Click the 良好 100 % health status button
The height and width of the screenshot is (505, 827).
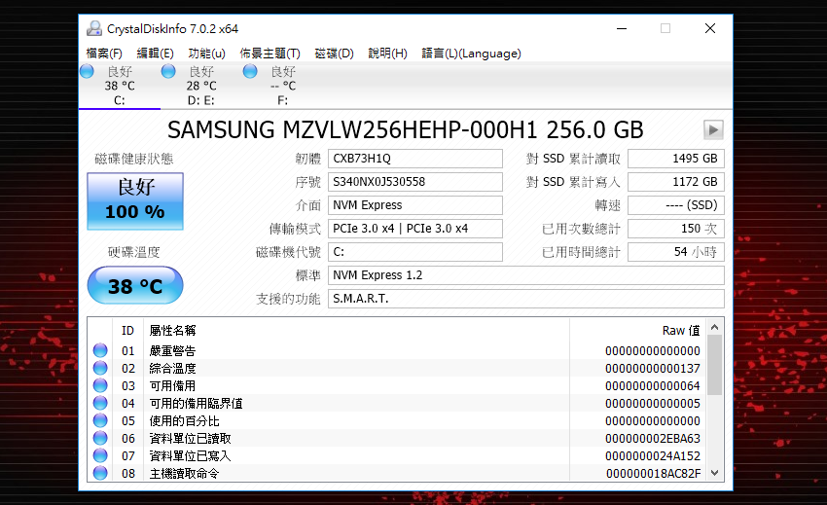pos(135,201)
